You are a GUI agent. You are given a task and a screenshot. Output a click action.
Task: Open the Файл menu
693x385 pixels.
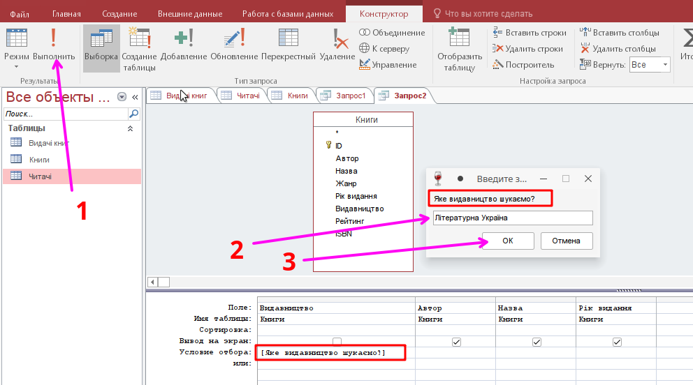pos(20,14)
